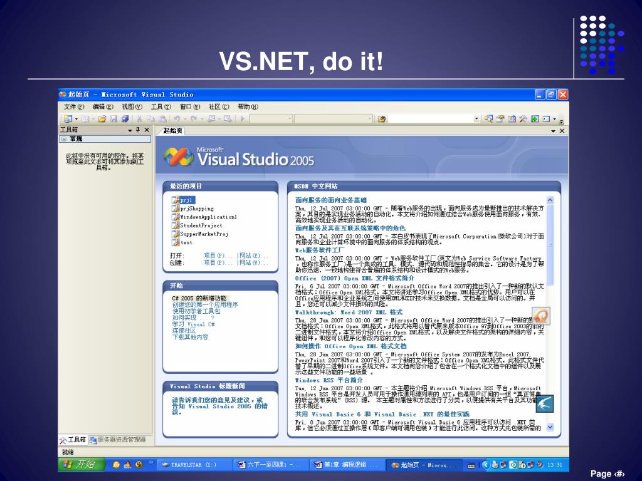
Task: Open the New Project icon dropdown arrow
Action: click(x=76, y=119)
